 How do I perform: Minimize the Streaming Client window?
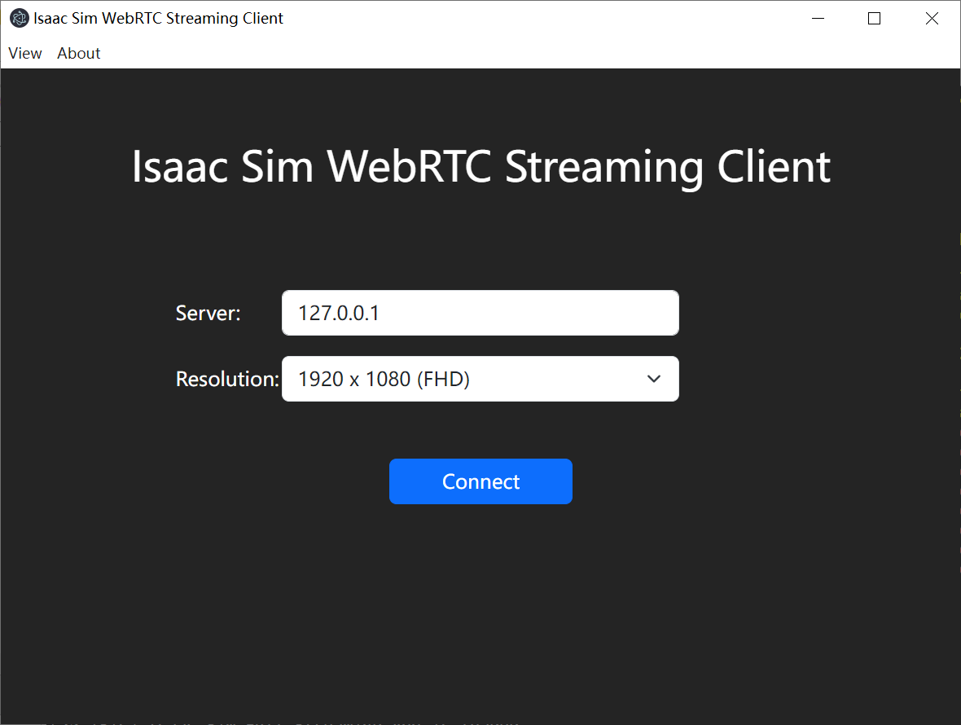tap(818, 19)
